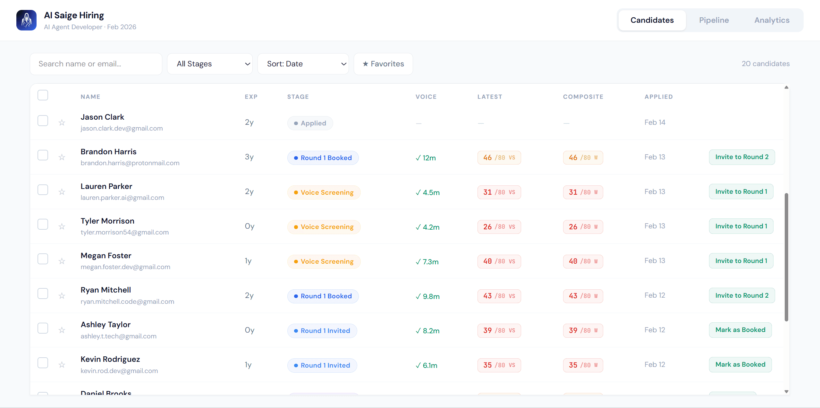Image resolution: width=820 pixels, height=408 pixels.
Task: Click the VOICE column header
Action: click(426, 97)
